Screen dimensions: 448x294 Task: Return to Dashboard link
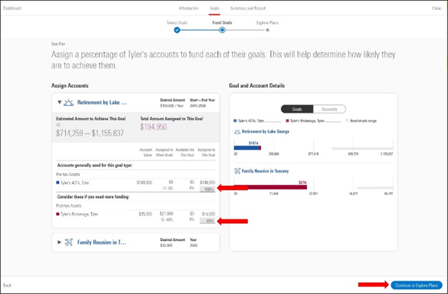tap(12, 8)
